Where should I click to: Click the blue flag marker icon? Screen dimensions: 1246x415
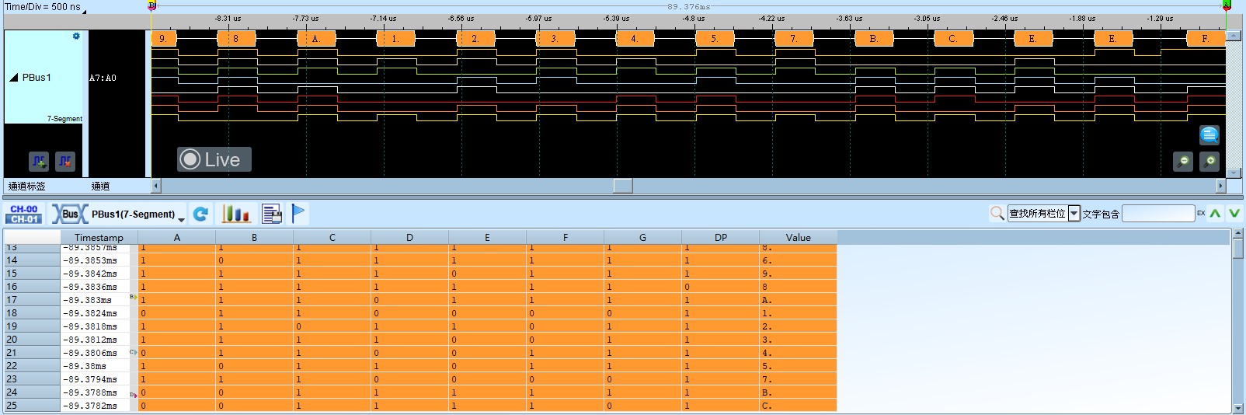click(298, 213)
